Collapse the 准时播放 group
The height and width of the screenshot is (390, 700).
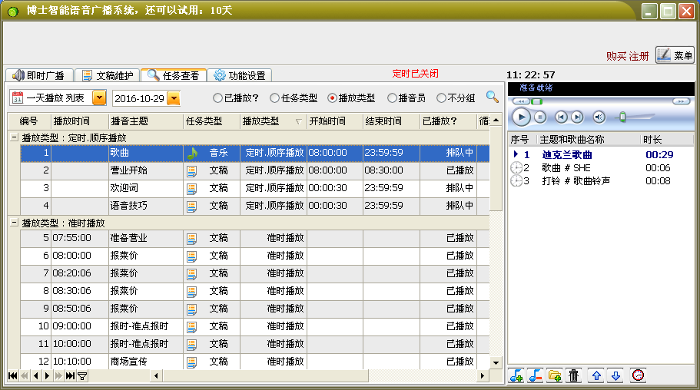point(14,222)
